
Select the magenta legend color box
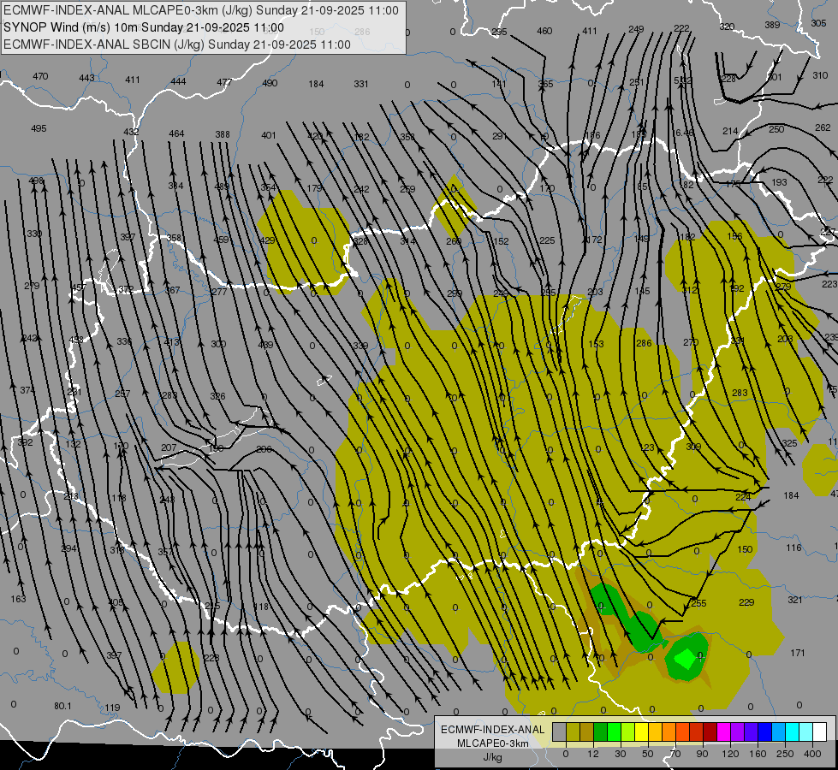[724, 731]
